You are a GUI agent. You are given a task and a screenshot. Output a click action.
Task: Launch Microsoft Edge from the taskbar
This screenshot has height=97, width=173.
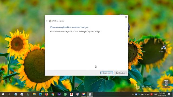40,94
